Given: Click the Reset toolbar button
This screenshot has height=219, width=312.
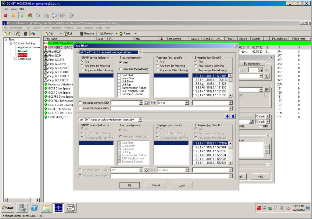Looking at the screenshot, I should pos(125,33).
